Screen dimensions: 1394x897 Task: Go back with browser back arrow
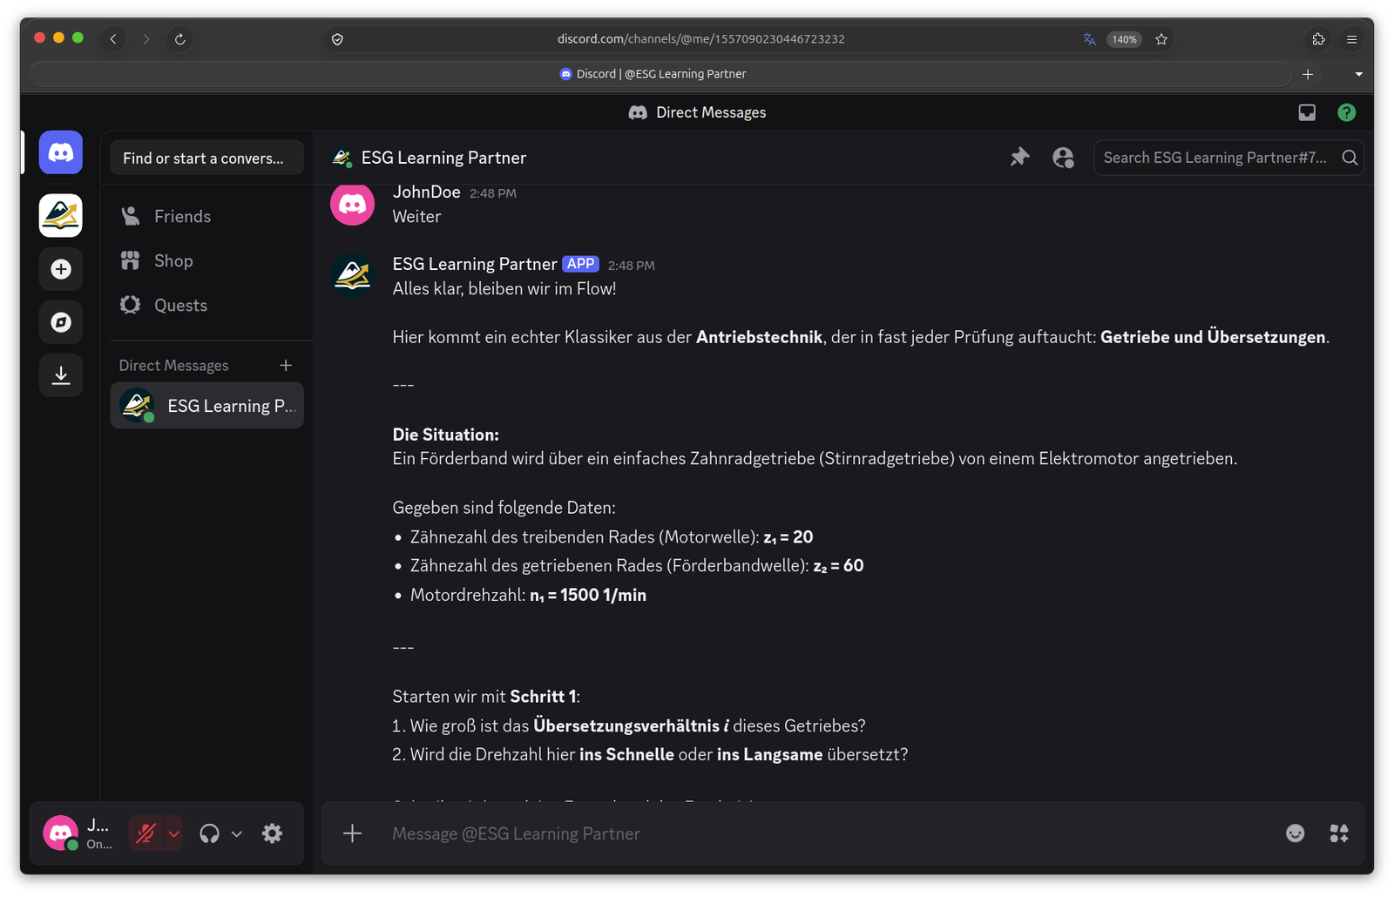click(113, 39)
